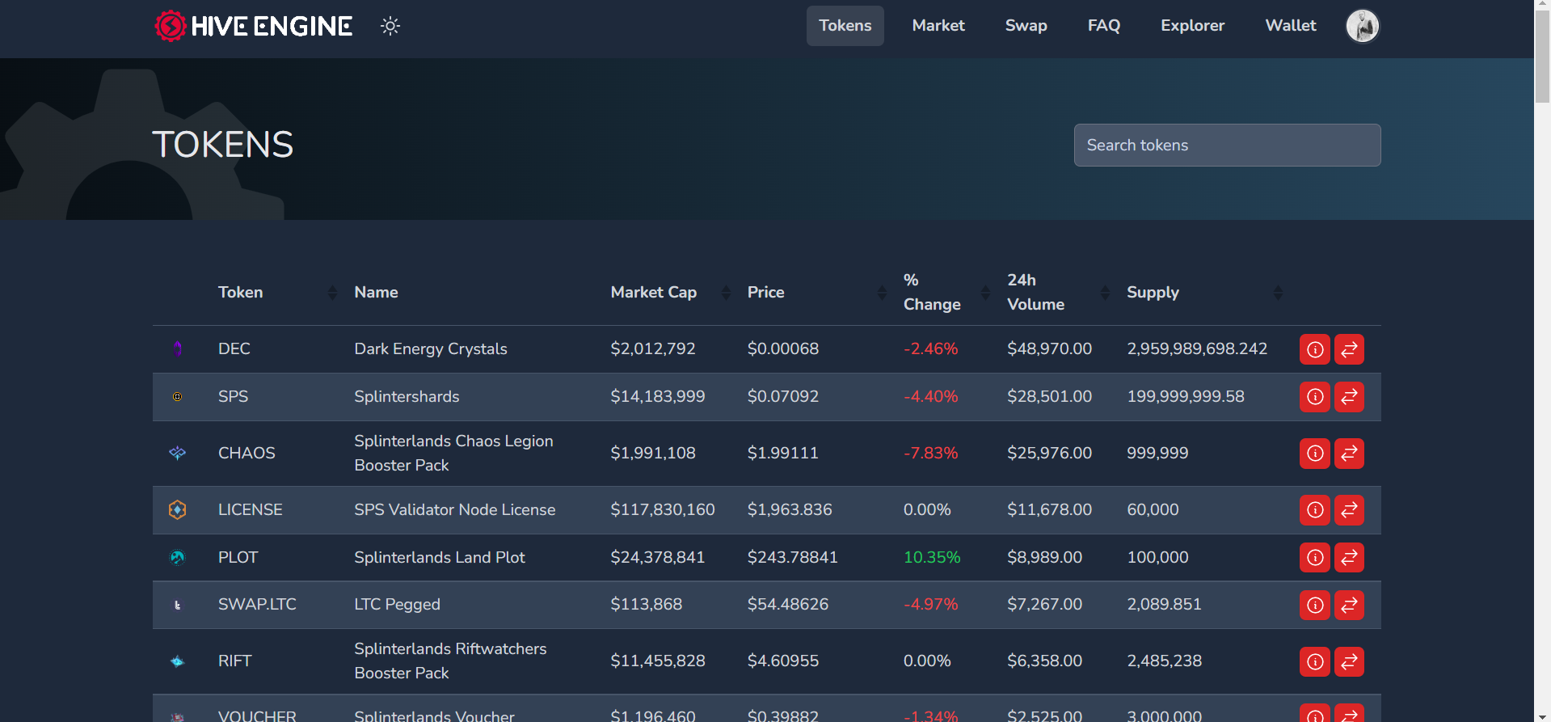Click the LTC Pegged name
Screen dimensions: 1551x722
click(x=397, y=605)
